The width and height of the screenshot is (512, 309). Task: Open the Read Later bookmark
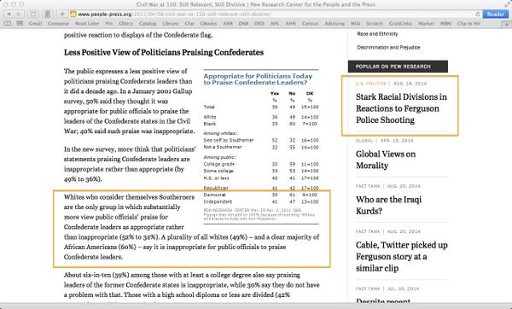[87, 24]
